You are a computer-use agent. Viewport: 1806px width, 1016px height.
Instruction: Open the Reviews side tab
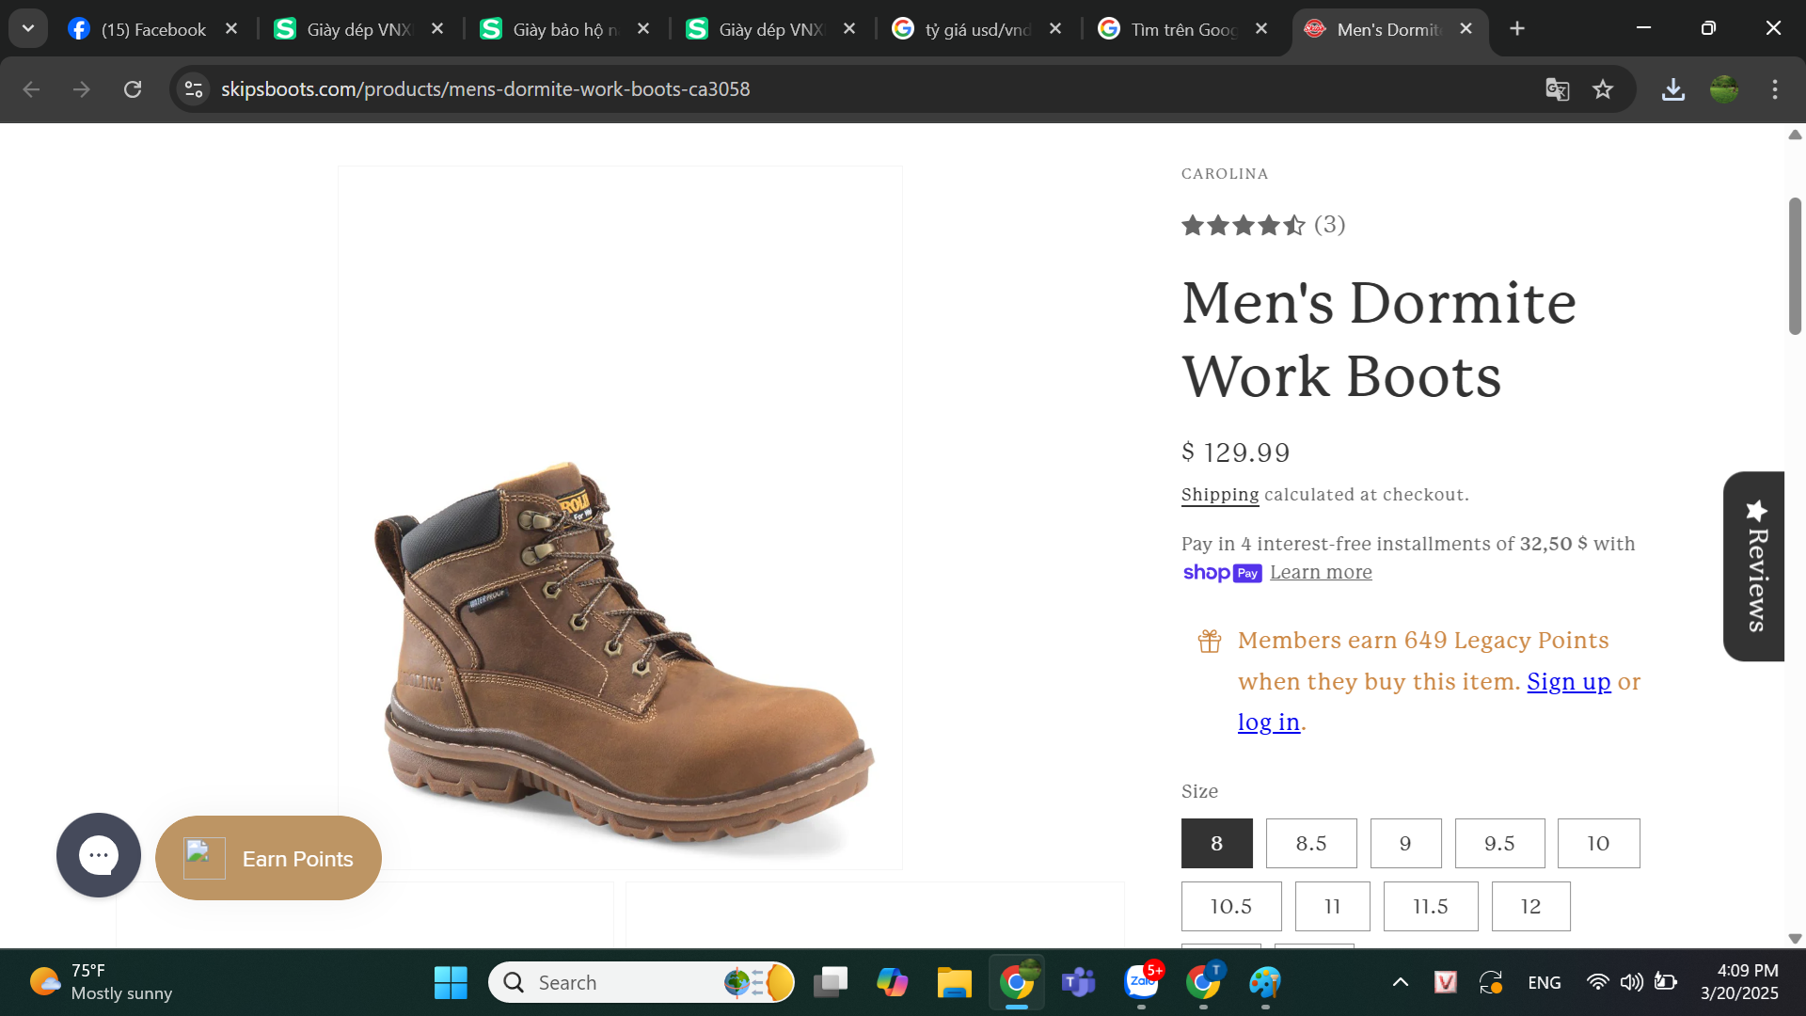pyautogui.click(x=1754, y=566)
